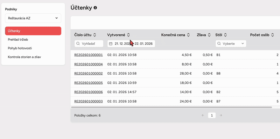
Task: Open the Stôl Vyberte filter dropdown
Action: [x=231, y=44]
